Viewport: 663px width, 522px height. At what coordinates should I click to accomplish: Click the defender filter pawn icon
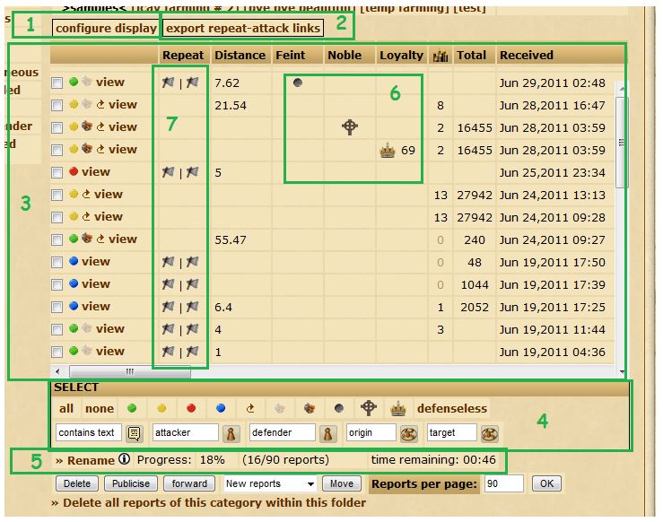pos(327,433)
